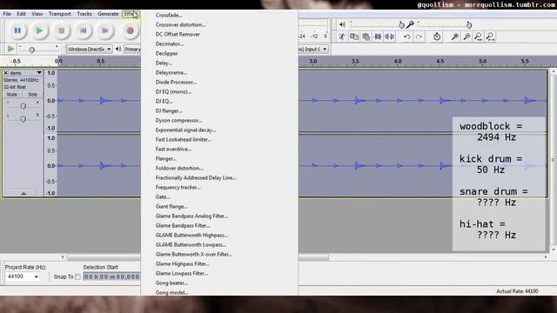Click the Trim audio icon
The height and width of the screenshot is (313, 557).
[x=378, y=37]
